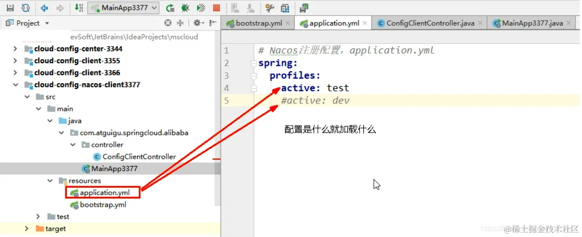582x237 pixels.
Task: Click the Forward navigation arrow
Action: [60, 8]
